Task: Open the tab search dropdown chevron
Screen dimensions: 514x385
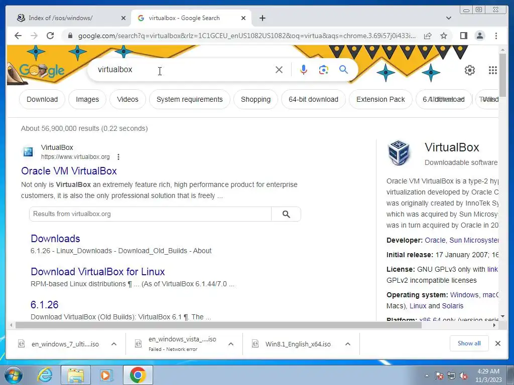Action: 449,18
